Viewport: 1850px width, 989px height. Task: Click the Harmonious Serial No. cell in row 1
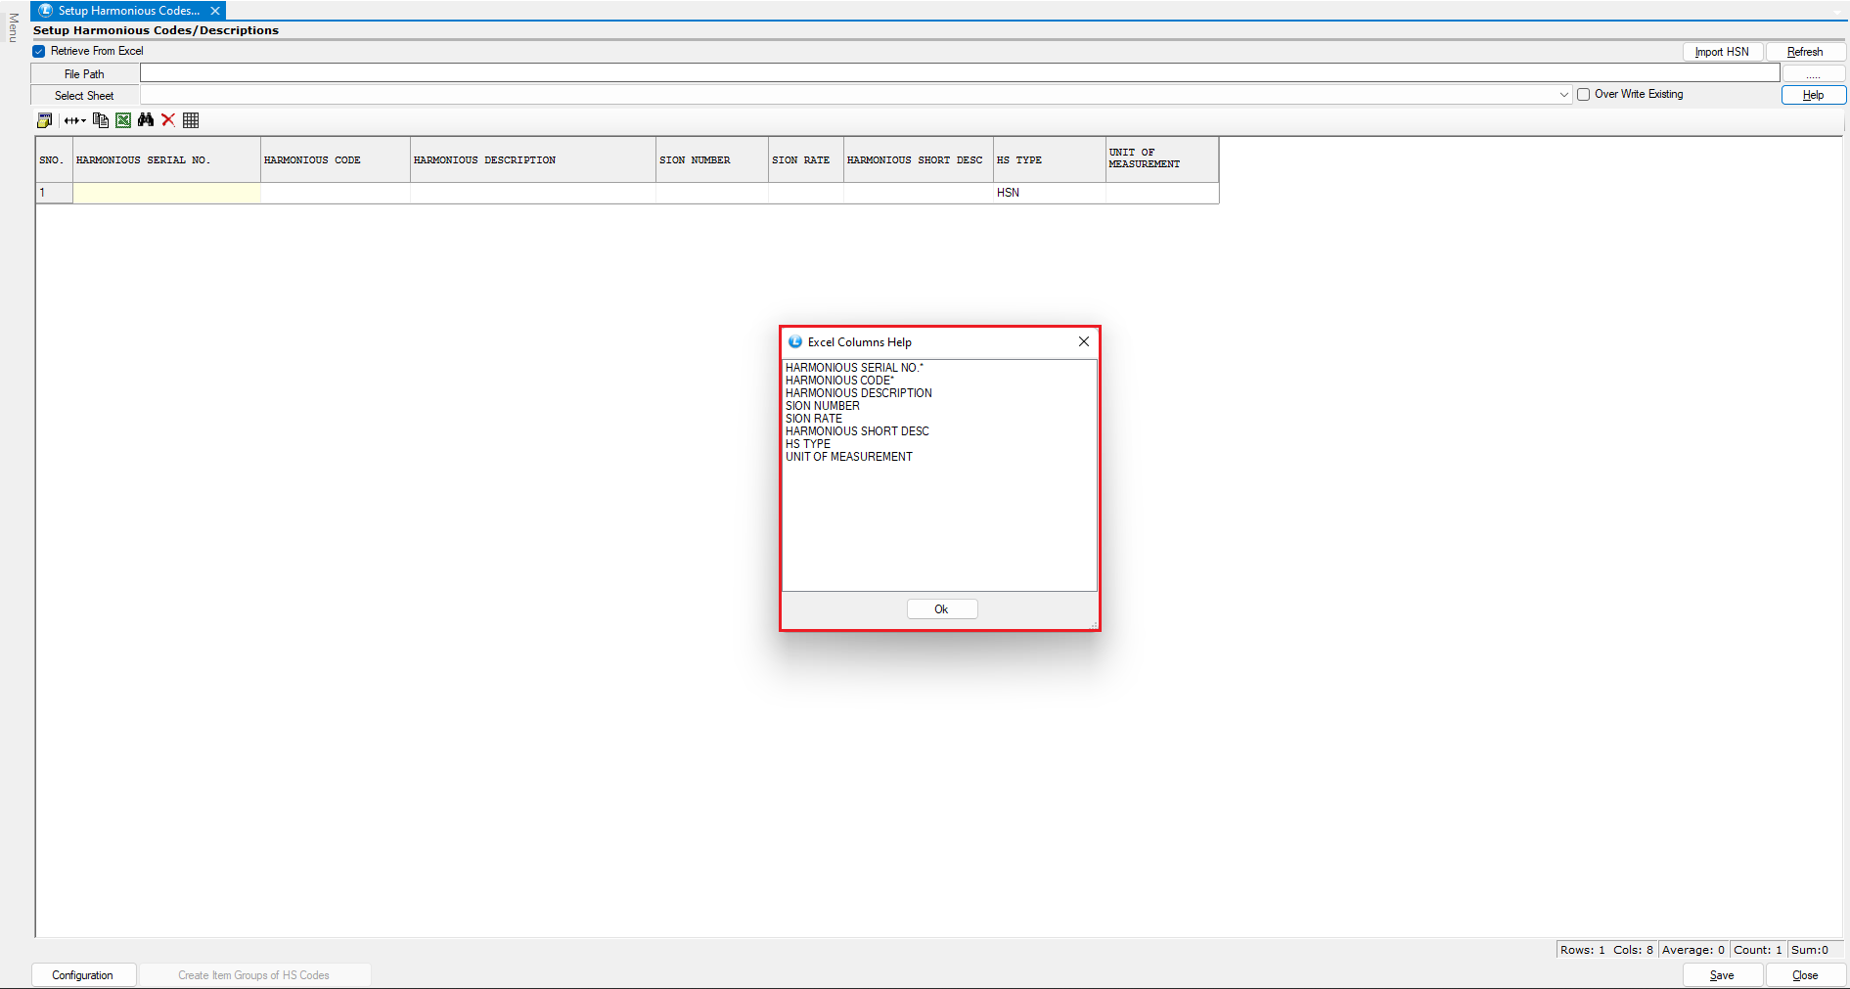[x=166, y=193]
